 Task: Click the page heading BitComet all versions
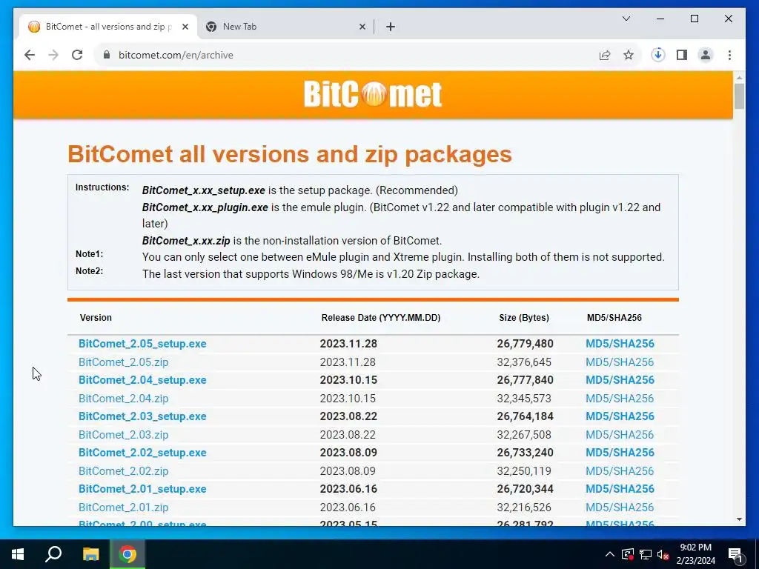pos(290,154)
